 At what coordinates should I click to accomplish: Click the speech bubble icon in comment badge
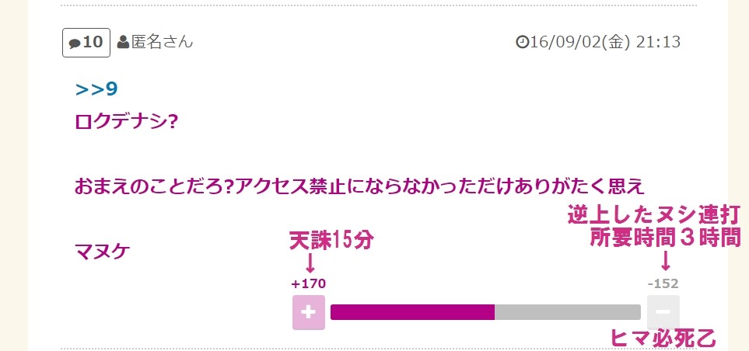coord(75,43)
